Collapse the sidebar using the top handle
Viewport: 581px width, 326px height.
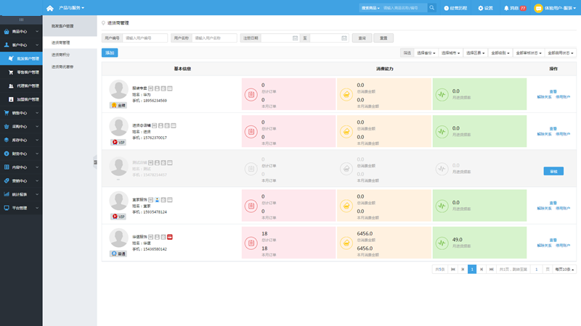click(21, 20)
